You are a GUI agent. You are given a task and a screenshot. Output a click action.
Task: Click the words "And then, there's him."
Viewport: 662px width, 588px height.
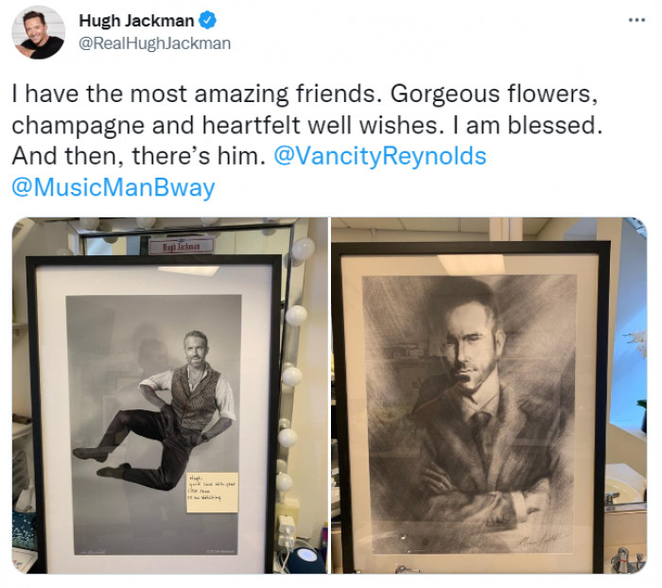click(x=139, y=156)
